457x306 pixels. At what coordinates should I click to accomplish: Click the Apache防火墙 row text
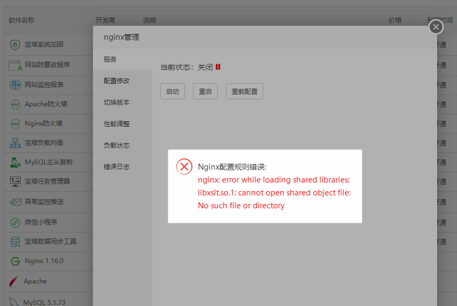tap(46, 104)
